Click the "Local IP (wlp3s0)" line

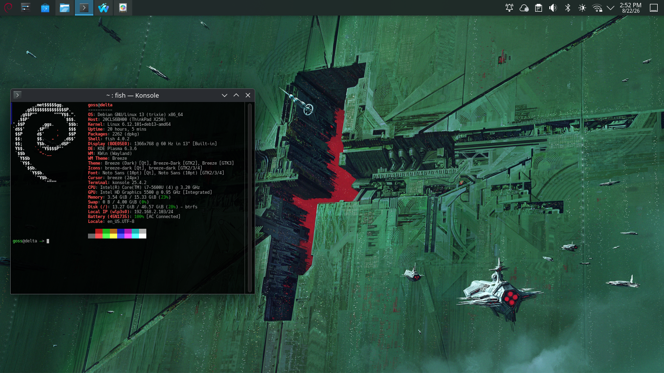131,212
